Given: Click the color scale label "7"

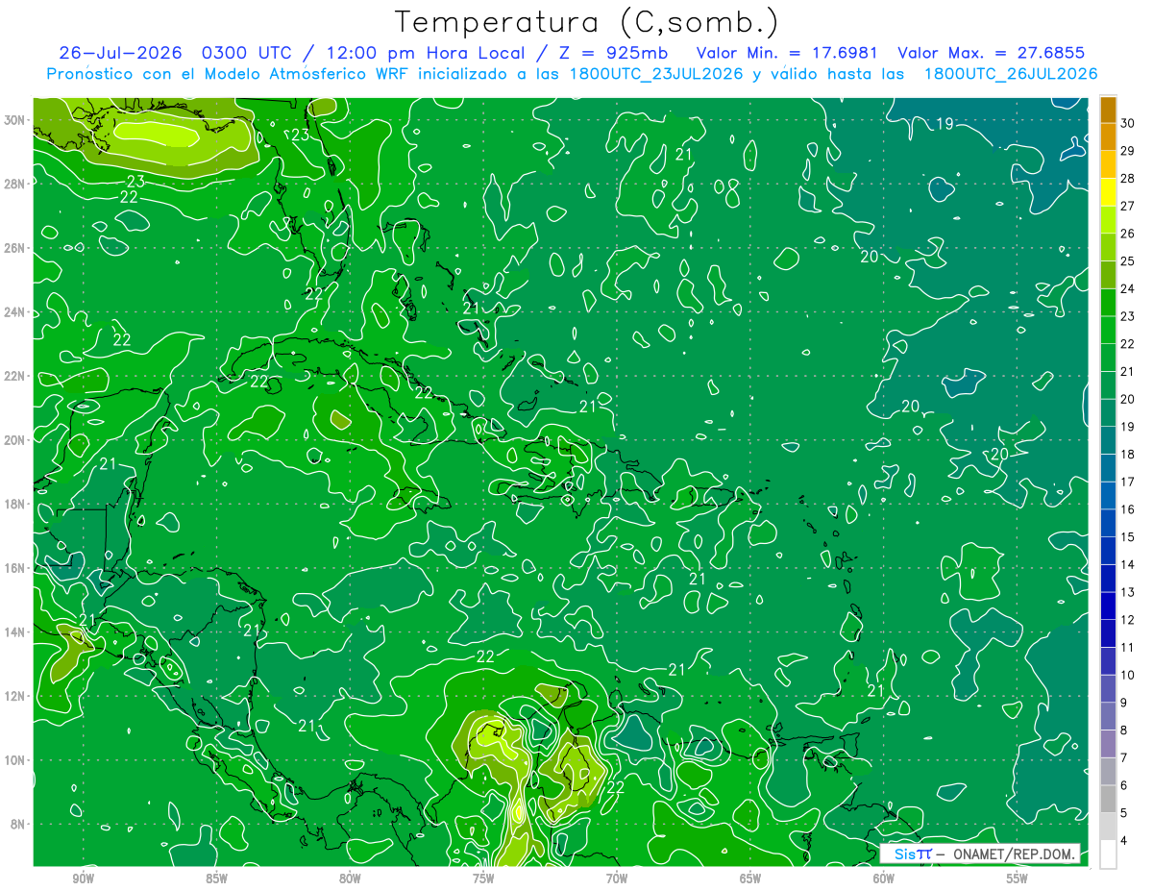Looking at the screenshot, I should (1125, 757).
